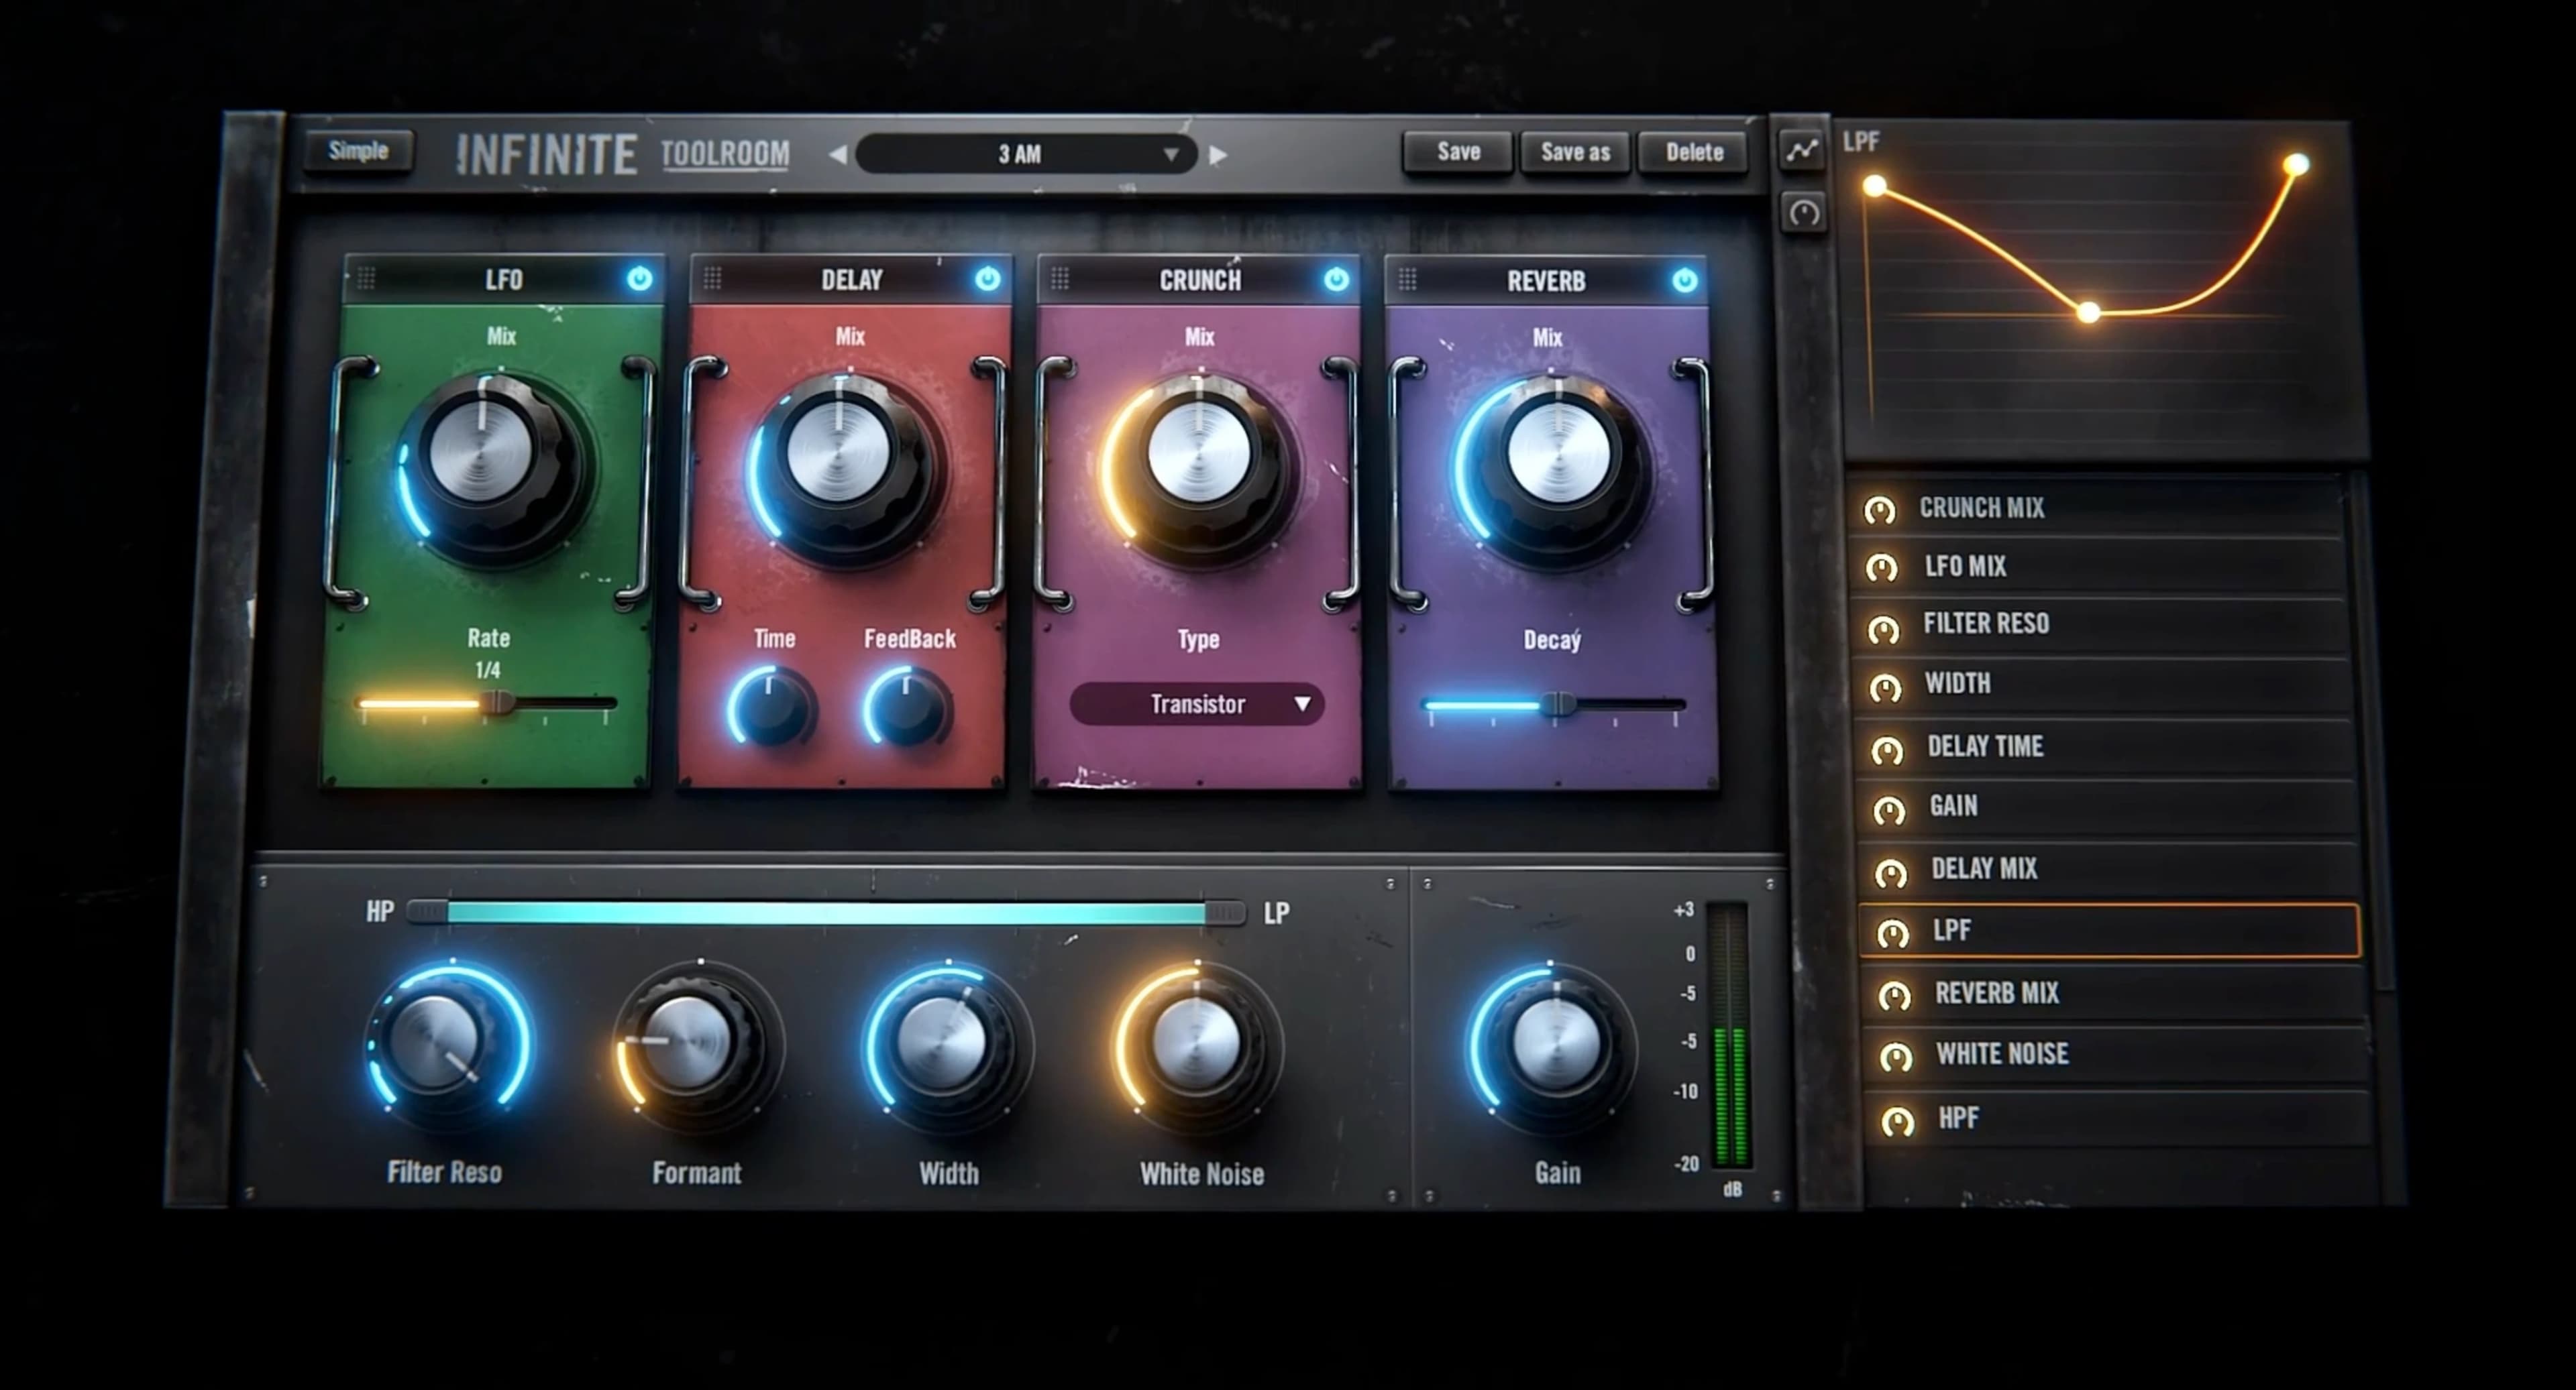The width and height of the screenshot is (2576, 1390).
Task: Click the Save as button
Action: click(x=1575, y=153)
